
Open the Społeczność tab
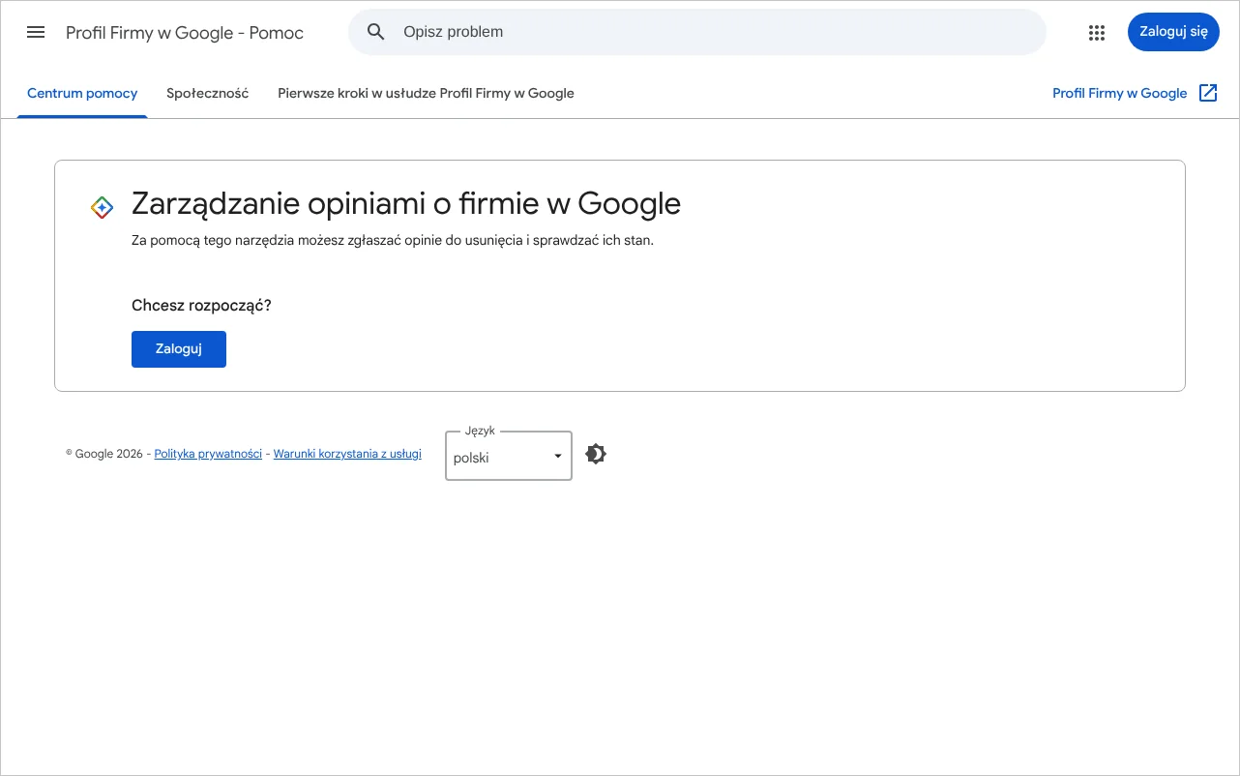point(208,94)
